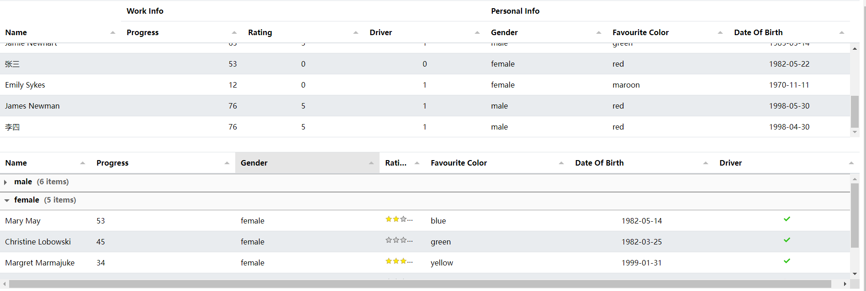Click sort arrow on top Gender column
The height and width of the screenshot is (291, 866).
(599, 33)
